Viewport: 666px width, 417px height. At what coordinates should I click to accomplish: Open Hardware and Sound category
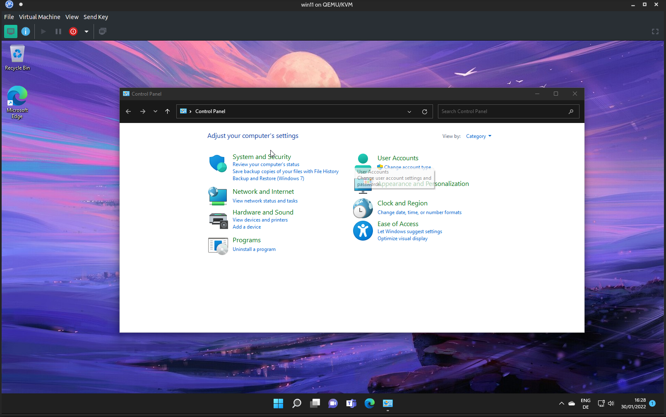point(263,212)
